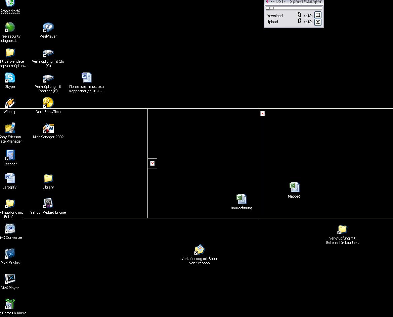Open the Skype shortcut

tap(10, 78)
